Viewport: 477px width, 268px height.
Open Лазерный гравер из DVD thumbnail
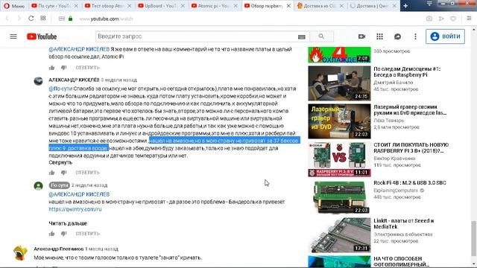(339, 121)
